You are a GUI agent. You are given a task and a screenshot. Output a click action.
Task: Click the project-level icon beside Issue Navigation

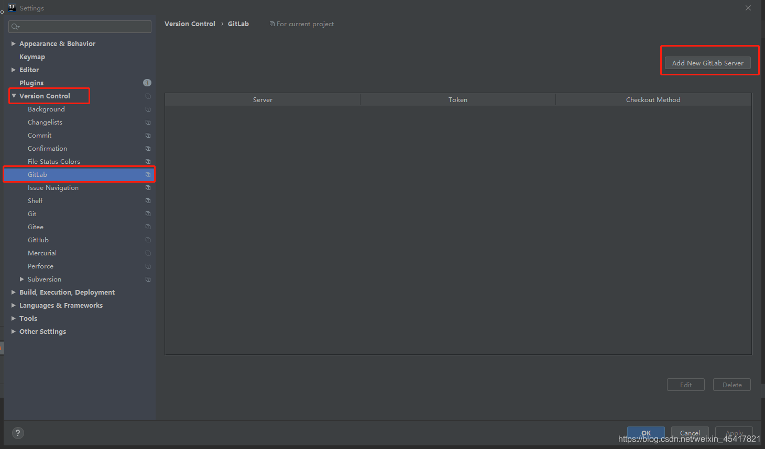148,188
